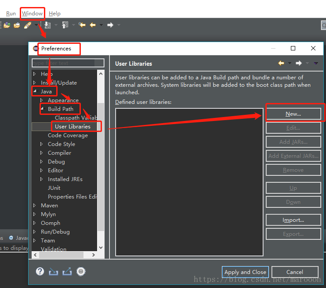This screenshot has height=288, width=326.
Task: Open the Preferences view menu triangle
Action: point(316,63)
